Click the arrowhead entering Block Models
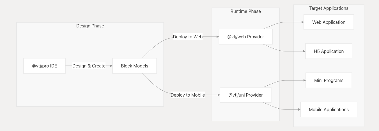Screen dimensions: 379x131 111,66
